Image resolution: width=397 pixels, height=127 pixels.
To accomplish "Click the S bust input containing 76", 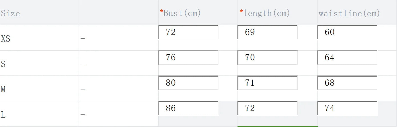I will tap(188, 58).
